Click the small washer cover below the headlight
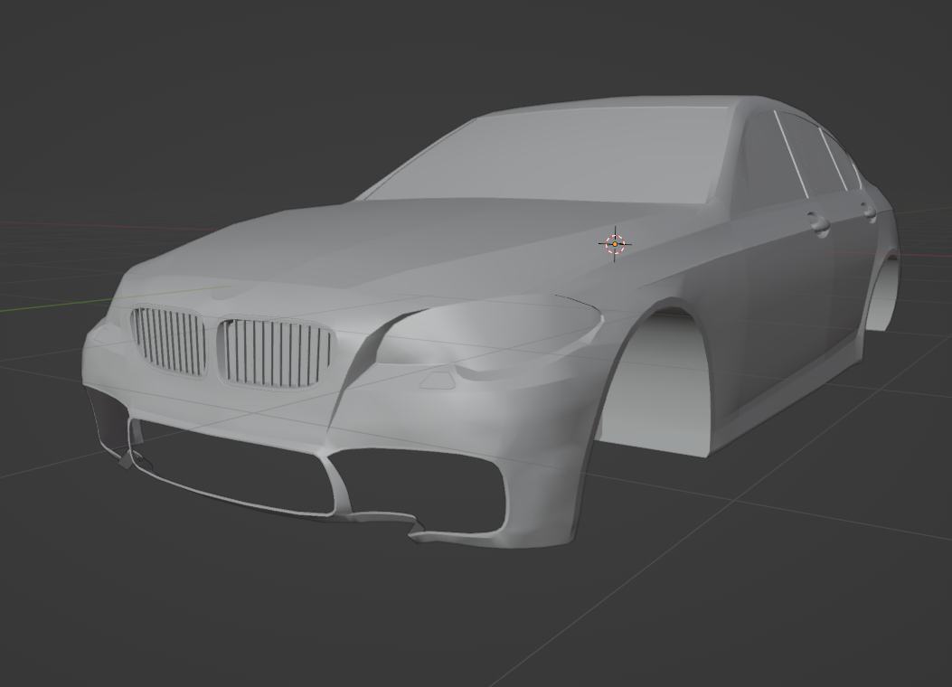 click(x=438, y=381)
